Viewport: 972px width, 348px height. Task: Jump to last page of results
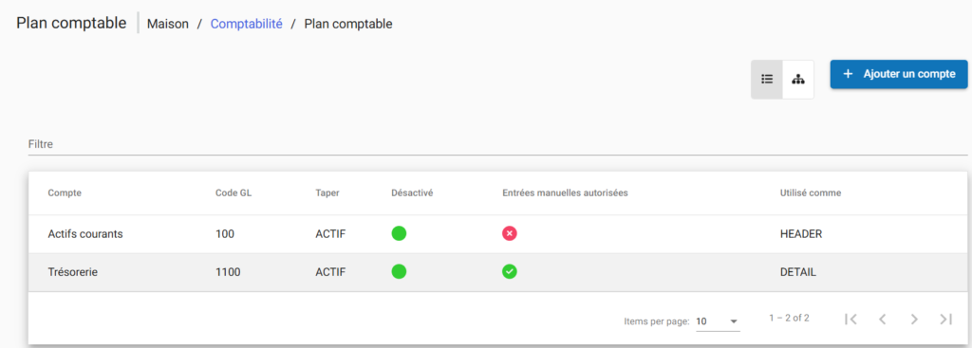pos(945,319)
